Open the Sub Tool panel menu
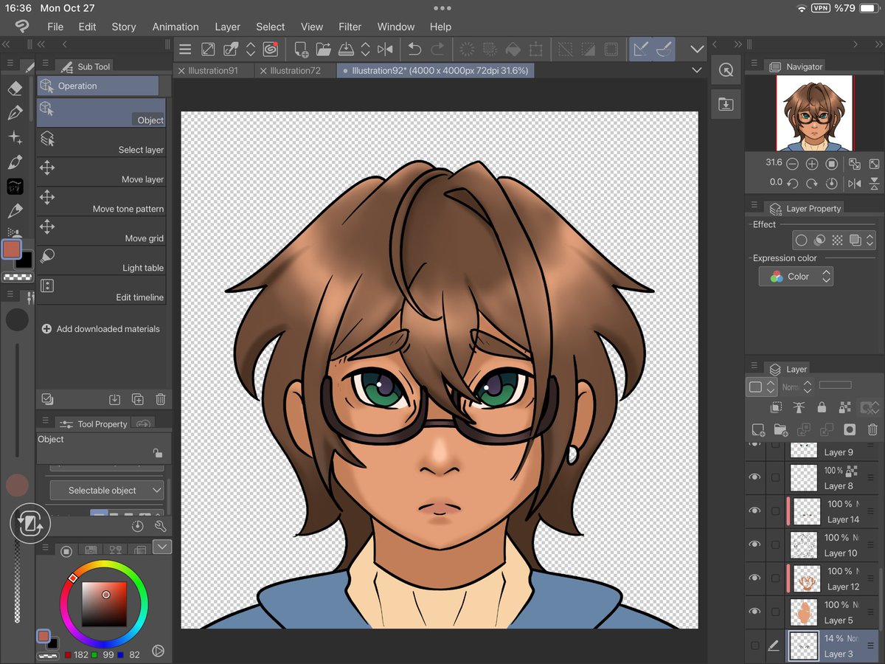 point(45,64)
